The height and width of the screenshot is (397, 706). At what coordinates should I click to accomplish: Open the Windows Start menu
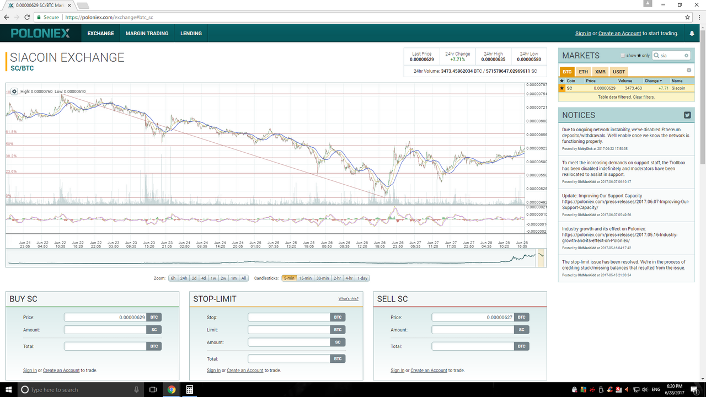click(8, 390)
